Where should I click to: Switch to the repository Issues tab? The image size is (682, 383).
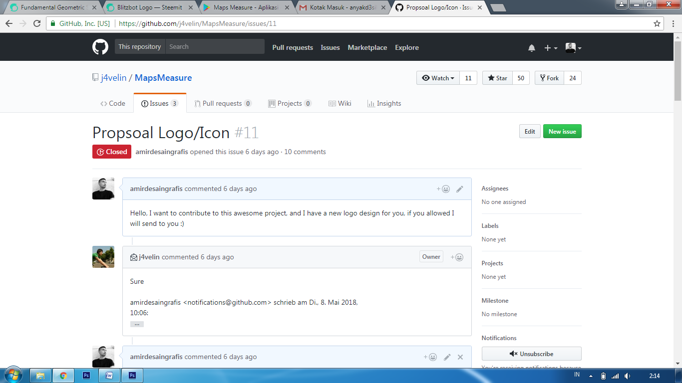coord(160,103)
